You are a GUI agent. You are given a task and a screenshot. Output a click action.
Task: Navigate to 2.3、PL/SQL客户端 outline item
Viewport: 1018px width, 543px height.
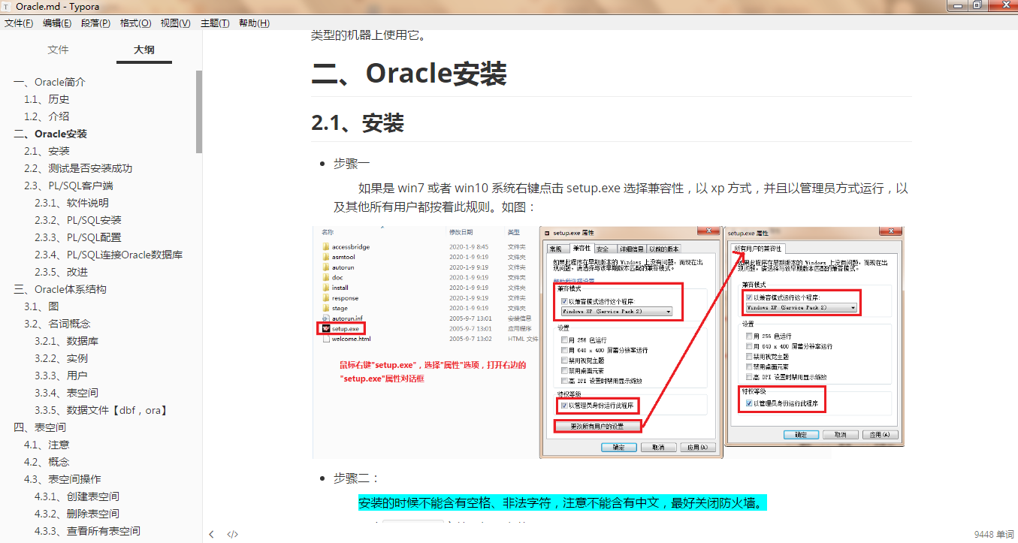click(68, 186)
